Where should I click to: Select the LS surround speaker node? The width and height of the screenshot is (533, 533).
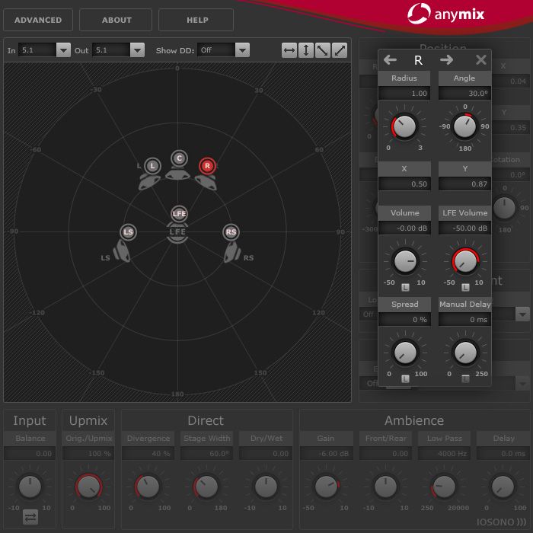tap(129, 231)
